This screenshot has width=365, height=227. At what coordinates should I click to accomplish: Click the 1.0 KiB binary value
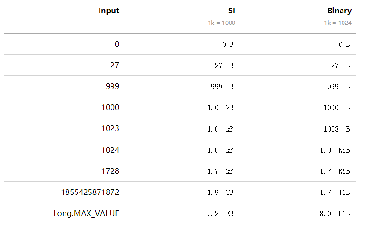point(335,150)
